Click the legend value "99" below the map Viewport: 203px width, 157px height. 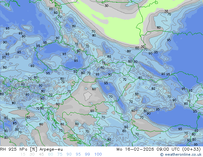coord(87,154)
